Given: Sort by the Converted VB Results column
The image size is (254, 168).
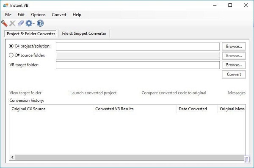Looking at the screenshot, I should pos(135,109).
